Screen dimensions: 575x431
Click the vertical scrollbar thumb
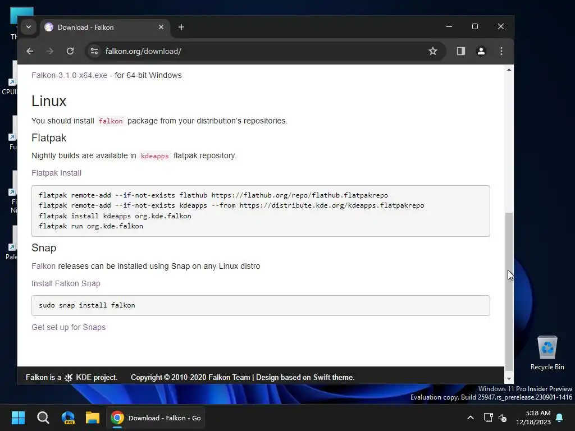509,292
